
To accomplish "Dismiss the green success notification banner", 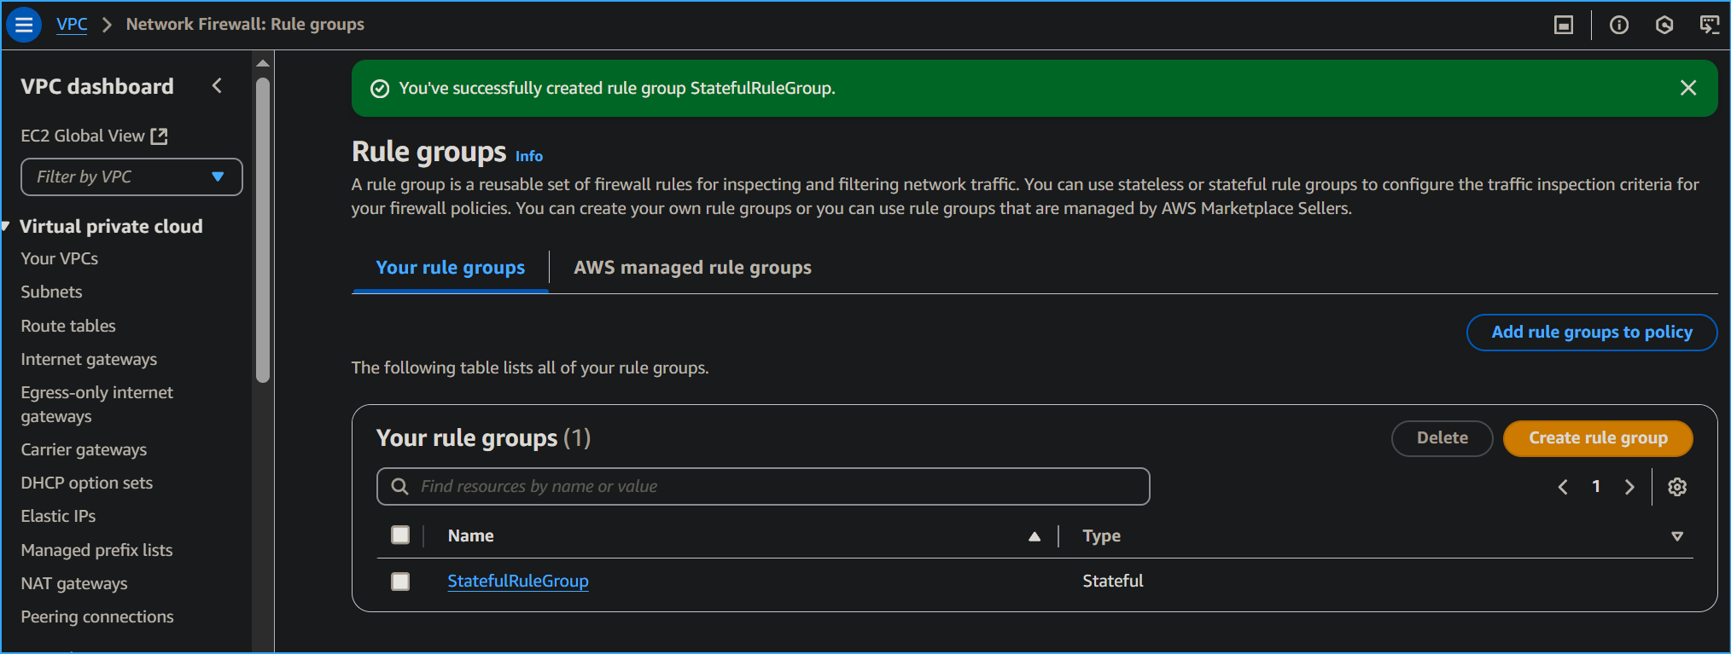I will [x=1687, y=88].
